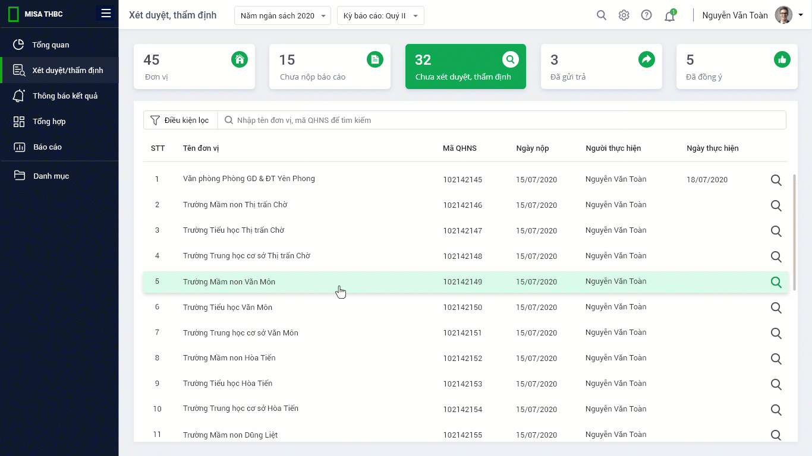
Task: Click Ngày nộp column header
Action: (533, 148)
